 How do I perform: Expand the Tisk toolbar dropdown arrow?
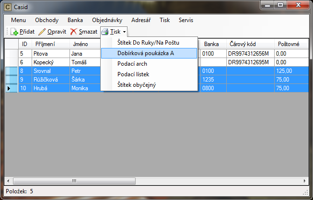[124, 32]
